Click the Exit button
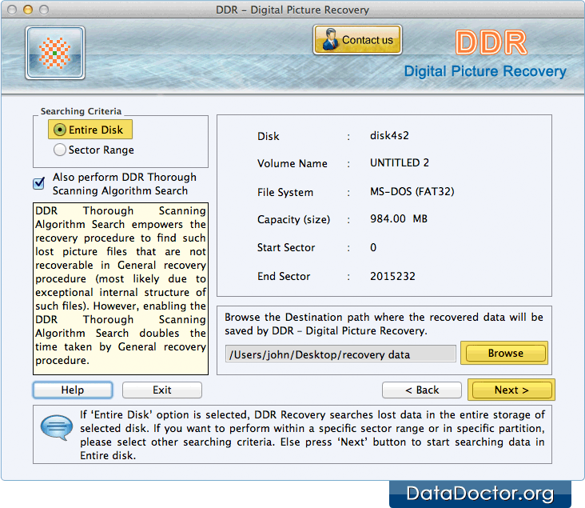Viewport: 585px width, 508px height. [x=162, y=390]
